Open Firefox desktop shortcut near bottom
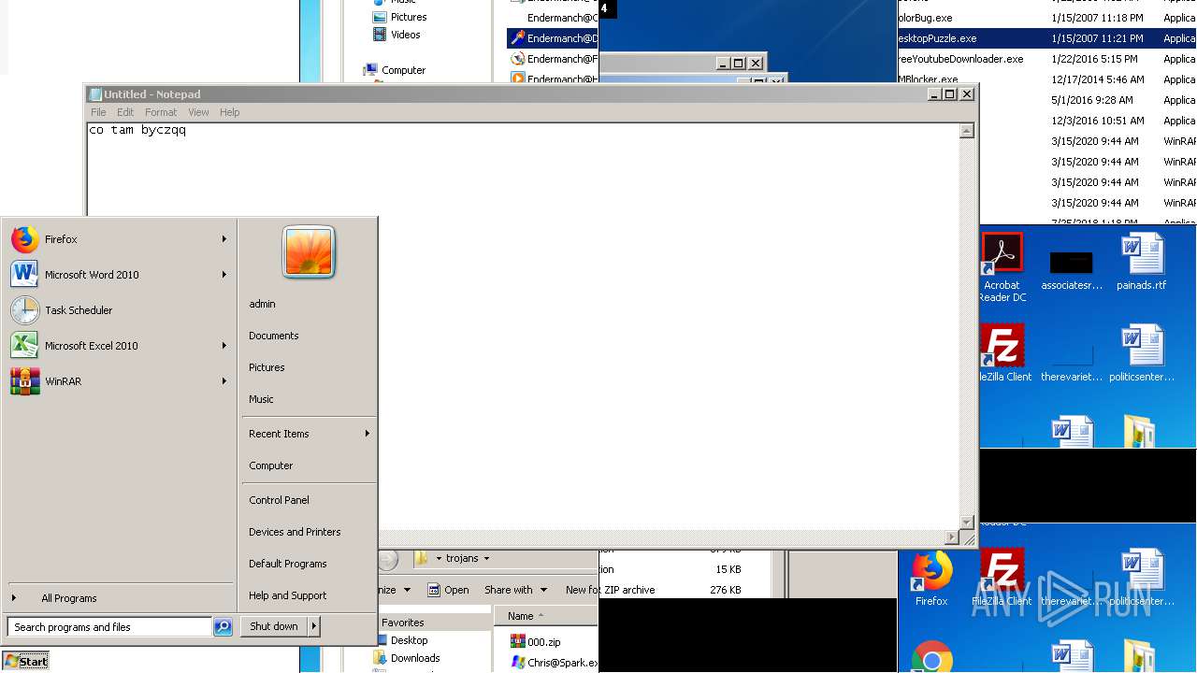 pos(931,580)
